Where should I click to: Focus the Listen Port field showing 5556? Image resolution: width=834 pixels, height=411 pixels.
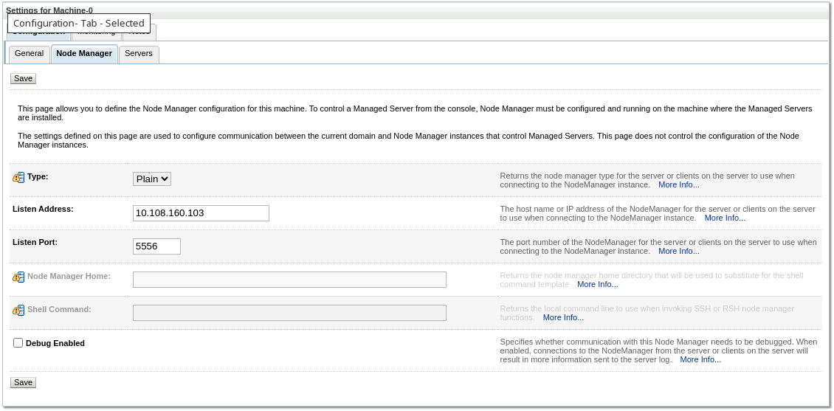157,246
